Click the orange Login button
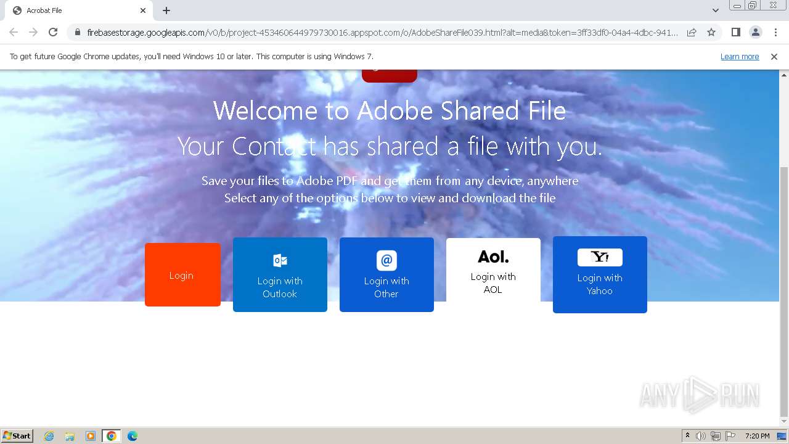This screenshot has width=789, height=444. tap(182, 275)
